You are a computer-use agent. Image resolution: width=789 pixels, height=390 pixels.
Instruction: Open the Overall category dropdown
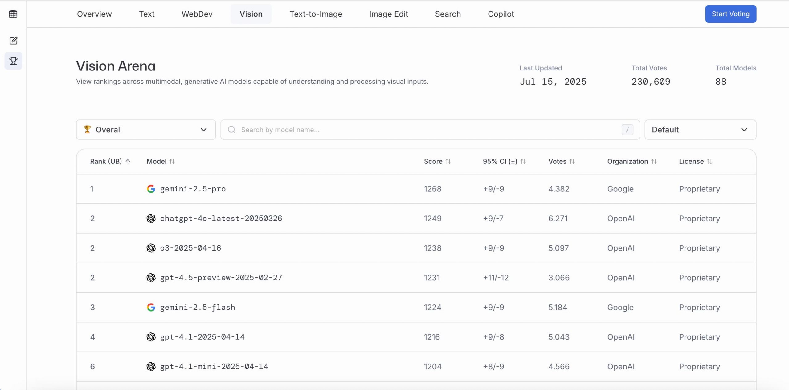click(x=146, y=130)
